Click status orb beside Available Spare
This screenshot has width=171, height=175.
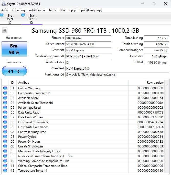coord(5,98)
